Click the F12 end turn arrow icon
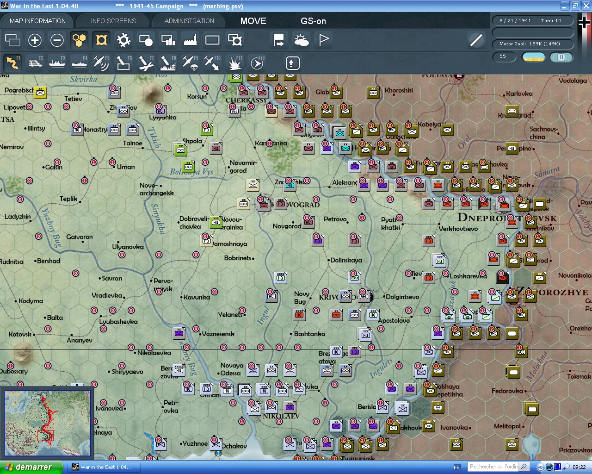 click(257, 62)
